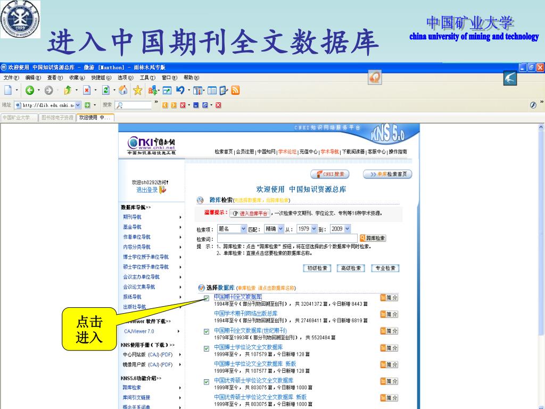Toggle checkbox for 中国优秀硕士学位论文全文数据库
The height and width of the screenshot is (409, 545).
[x=207, y=382]
